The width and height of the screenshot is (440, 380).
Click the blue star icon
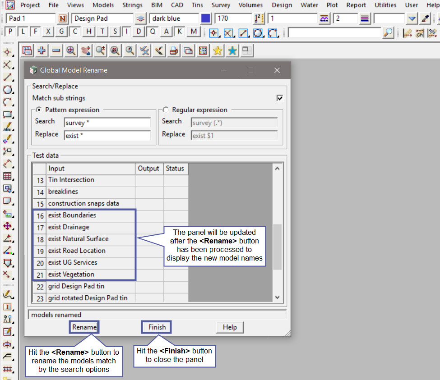(x=232, y=51)
